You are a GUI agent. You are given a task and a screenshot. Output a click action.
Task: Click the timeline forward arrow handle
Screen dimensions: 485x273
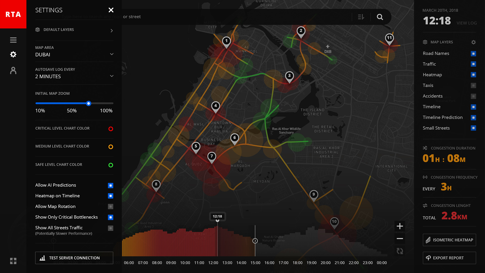point(255,241)
